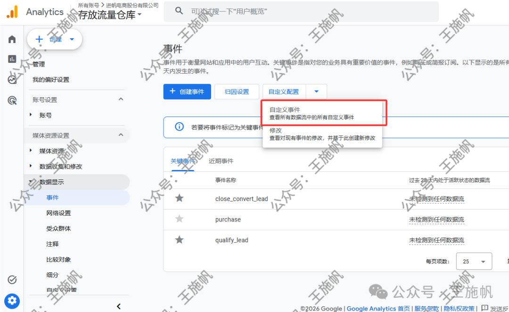Go to Home icon in left rail
Image resolution: width=509 pixels, height=312 pixels.
12,39
